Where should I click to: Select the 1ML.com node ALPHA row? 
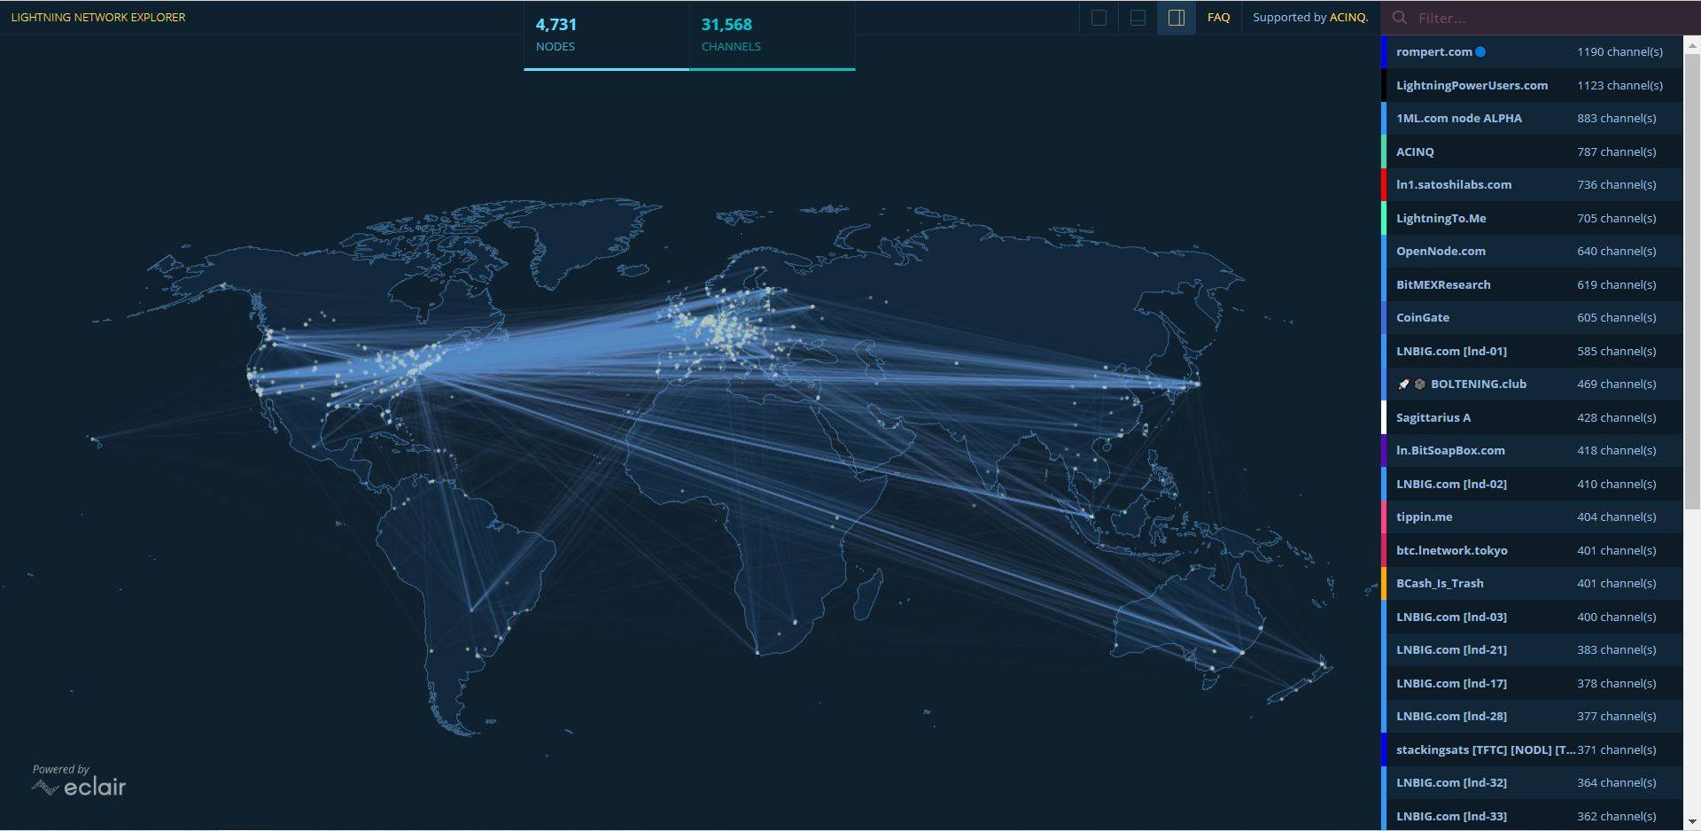click(x=1532, y=118)
